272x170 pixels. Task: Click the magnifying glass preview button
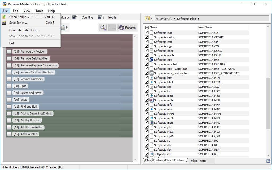click(103, 27)
